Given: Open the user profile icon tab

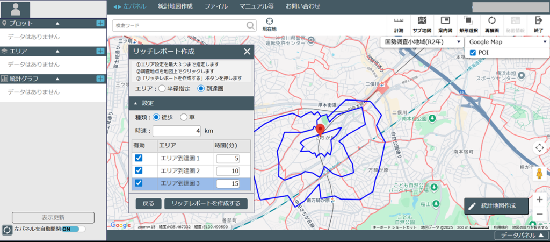Looking at the screenshot, I should click(x=15, y=9).
